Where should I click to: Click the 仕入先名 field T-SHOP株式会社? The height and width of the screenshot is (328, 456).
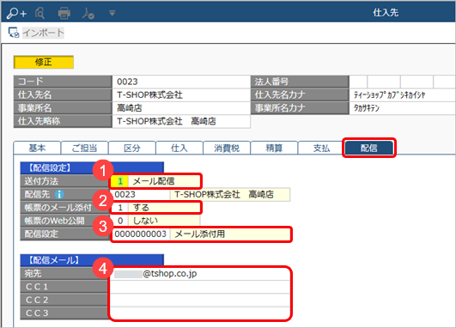[181, 94]
